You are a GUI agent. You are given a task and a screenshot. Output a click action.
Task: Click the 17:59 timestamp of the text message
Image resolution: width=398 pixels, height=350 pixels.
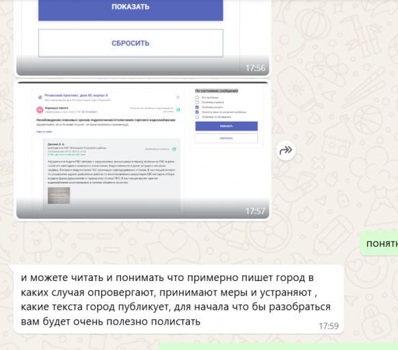(329, 326)
